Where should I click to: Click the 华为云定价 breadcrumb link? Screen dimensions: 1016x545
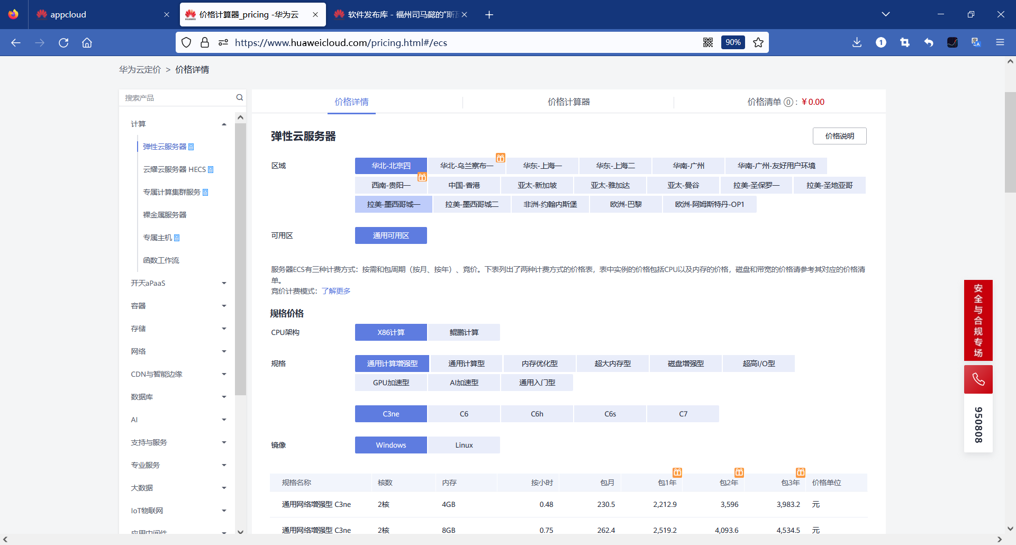pos(140,70)
